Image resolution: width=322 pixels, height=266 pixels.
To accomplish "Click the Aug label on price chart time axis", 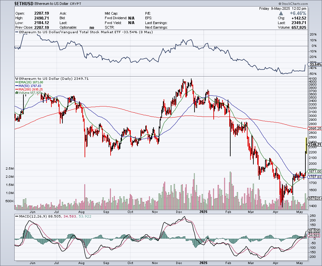I will tap(82, 212).
